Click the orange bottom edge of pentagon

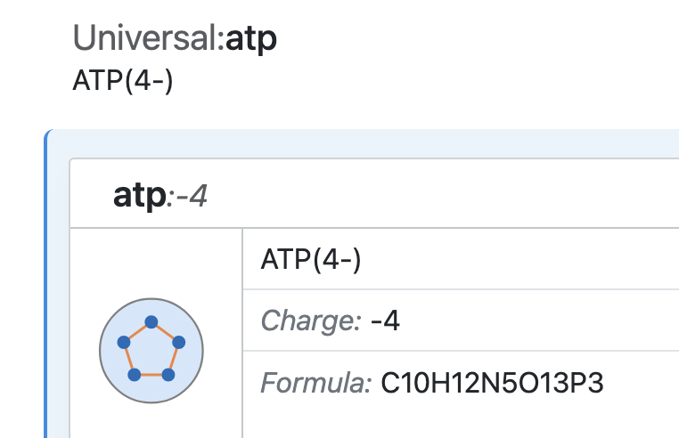point(151,376)
